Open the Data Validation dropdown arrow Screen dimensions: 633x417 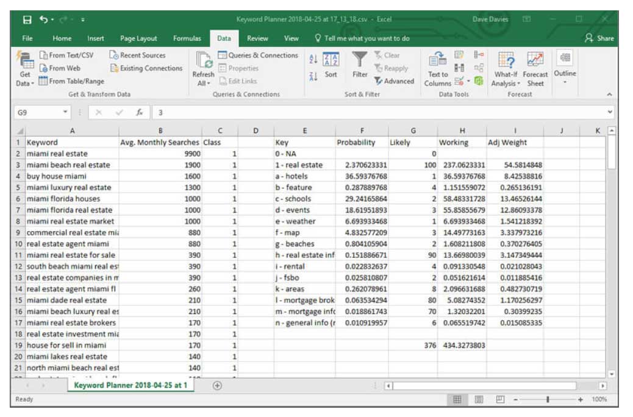pos(468,81)
